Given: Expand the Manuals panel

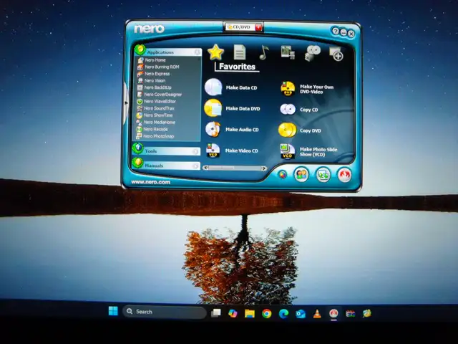Looking at the screenshot, I should (x=166, y=166).
